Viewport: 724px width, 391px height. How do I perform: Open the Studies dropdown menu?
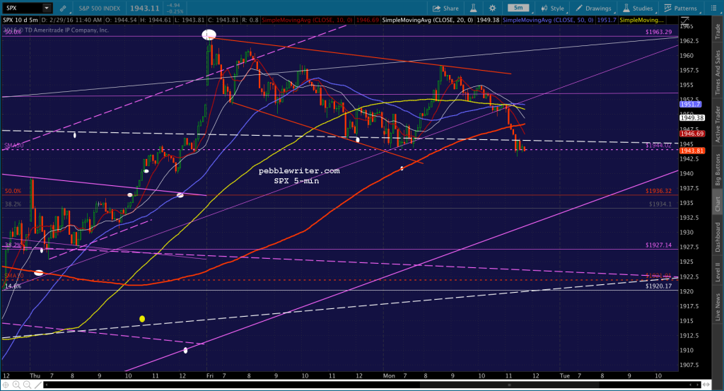coord(638,8)
